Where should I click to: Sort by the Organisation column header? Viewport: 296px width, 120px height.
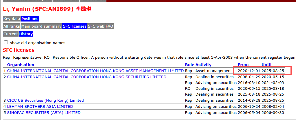coord(21,65)
